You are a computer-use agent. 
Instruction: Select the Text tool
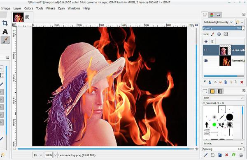[x=5, y=32]
